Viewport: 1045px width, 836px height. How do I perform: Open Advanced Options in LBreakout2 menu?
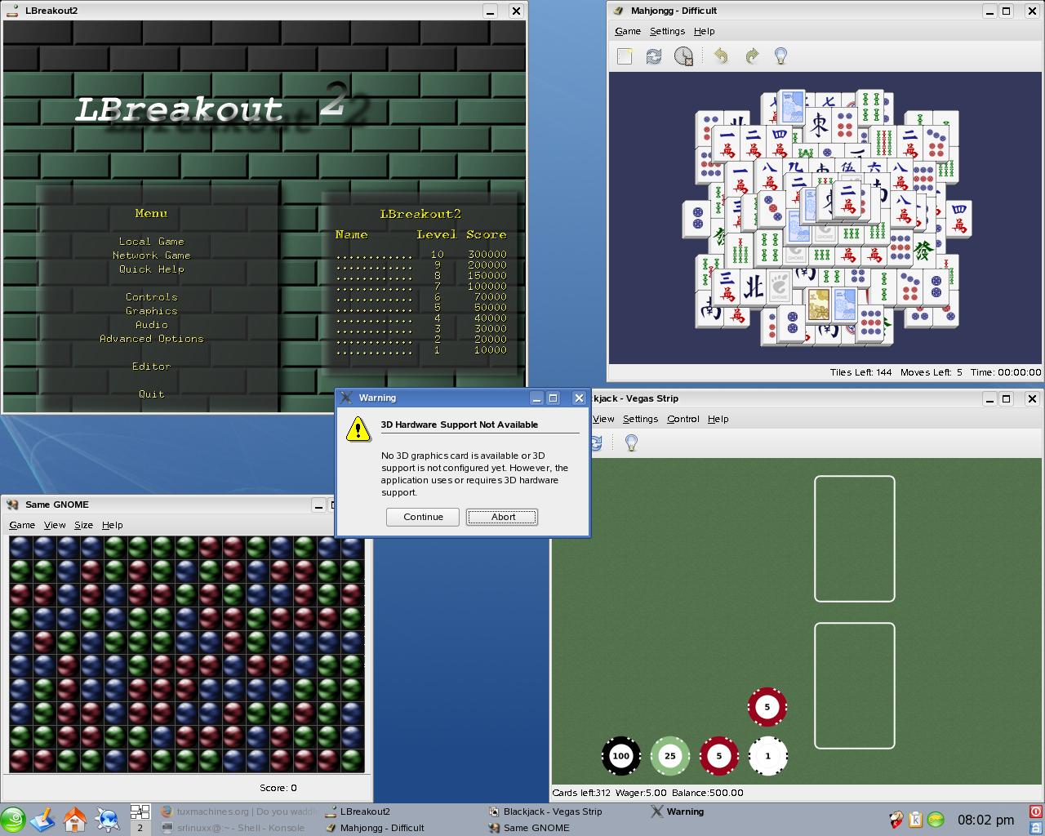151,339
